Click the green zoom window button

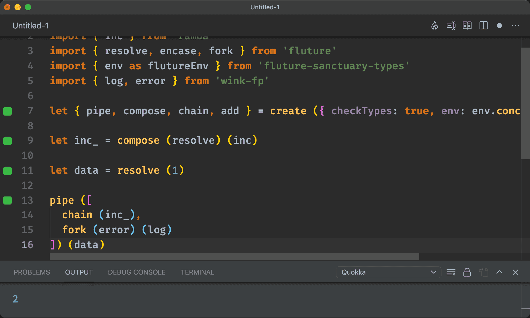coord(28,7)
